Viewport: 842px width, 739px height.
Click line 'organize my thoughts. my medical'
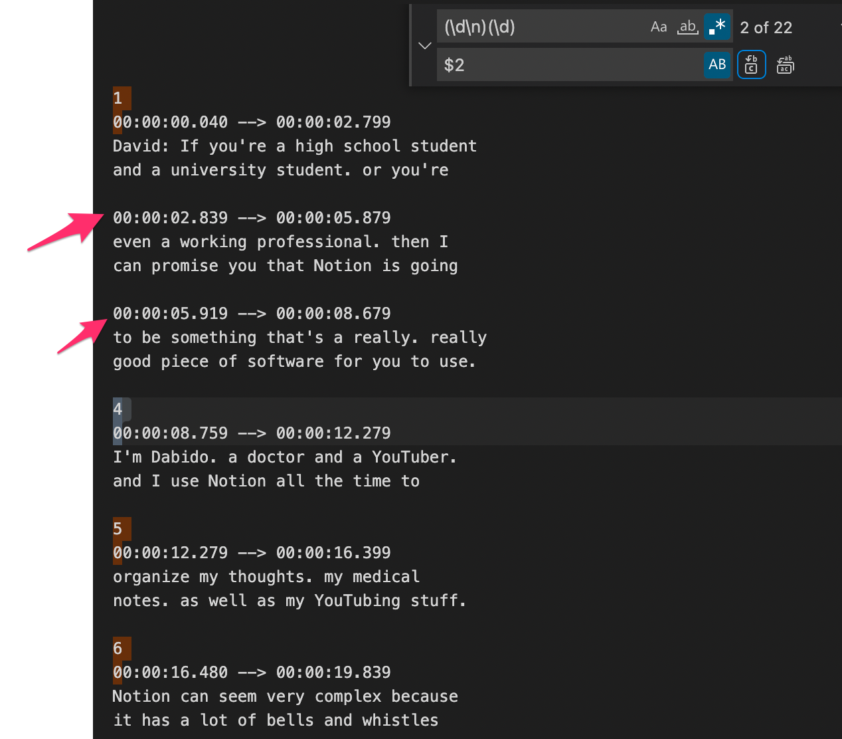(266, 577)
